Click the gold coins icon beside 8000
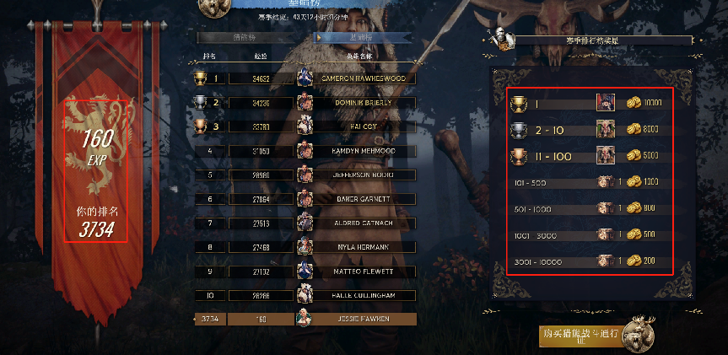Screen dimensions: 728x355 coord(634,129)
